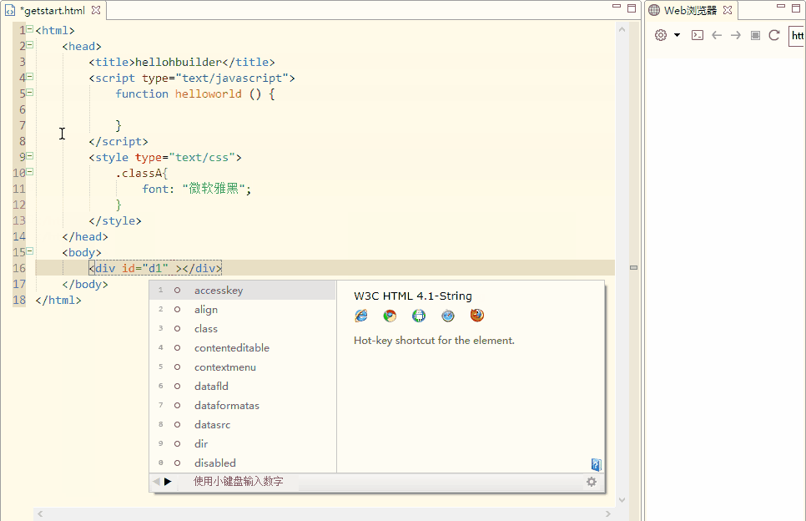Collapse the style block on line 9

tap(30, 156)
